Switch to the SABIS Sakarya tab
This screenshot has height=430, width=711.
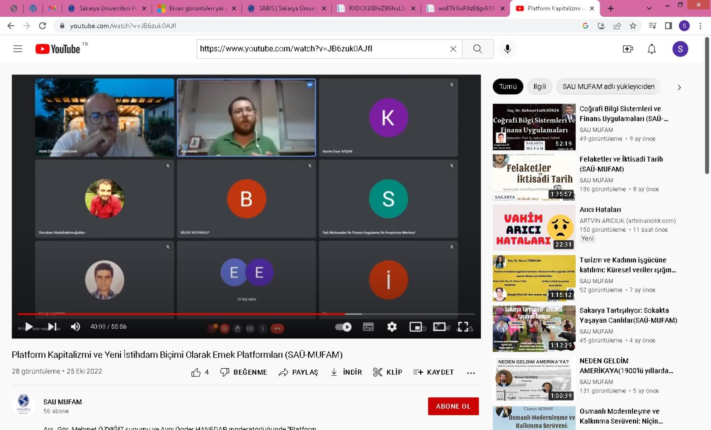(287, 8)
